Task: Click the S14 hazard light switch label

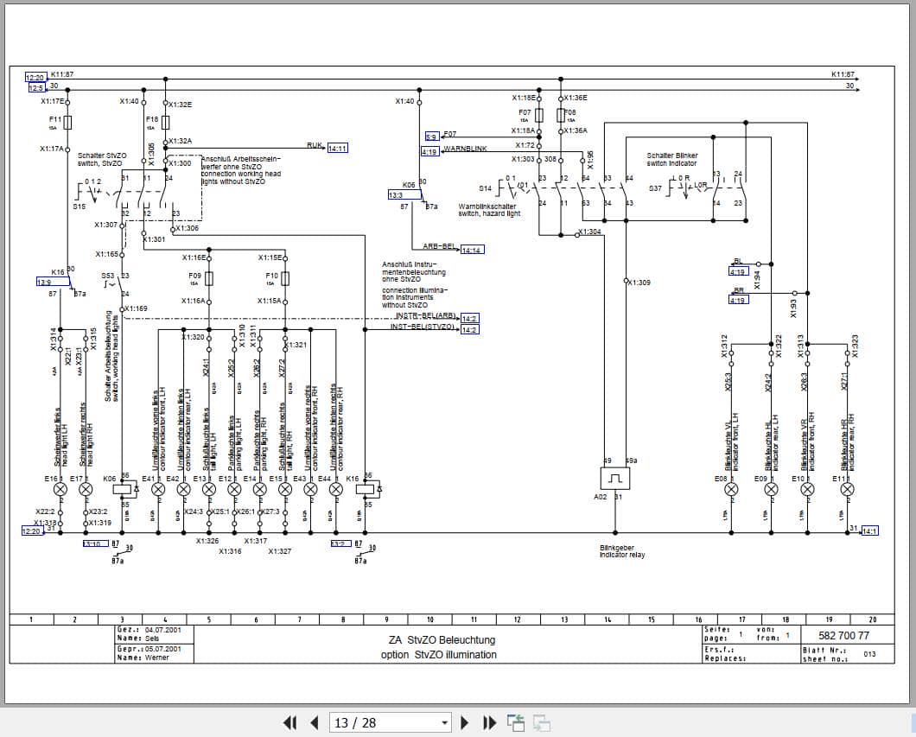Action: [485, 188]
